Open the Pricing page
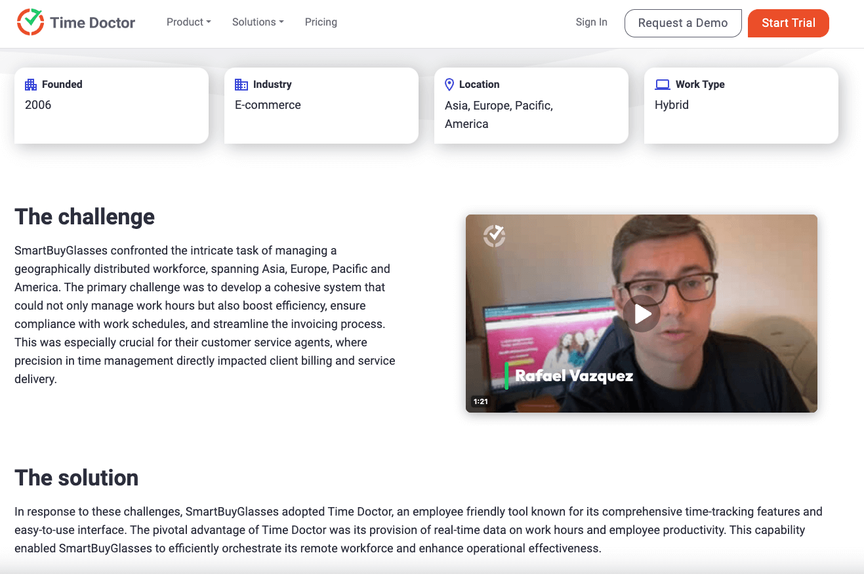This screenshot has width=864, height=574. click(x=321, y=22)
